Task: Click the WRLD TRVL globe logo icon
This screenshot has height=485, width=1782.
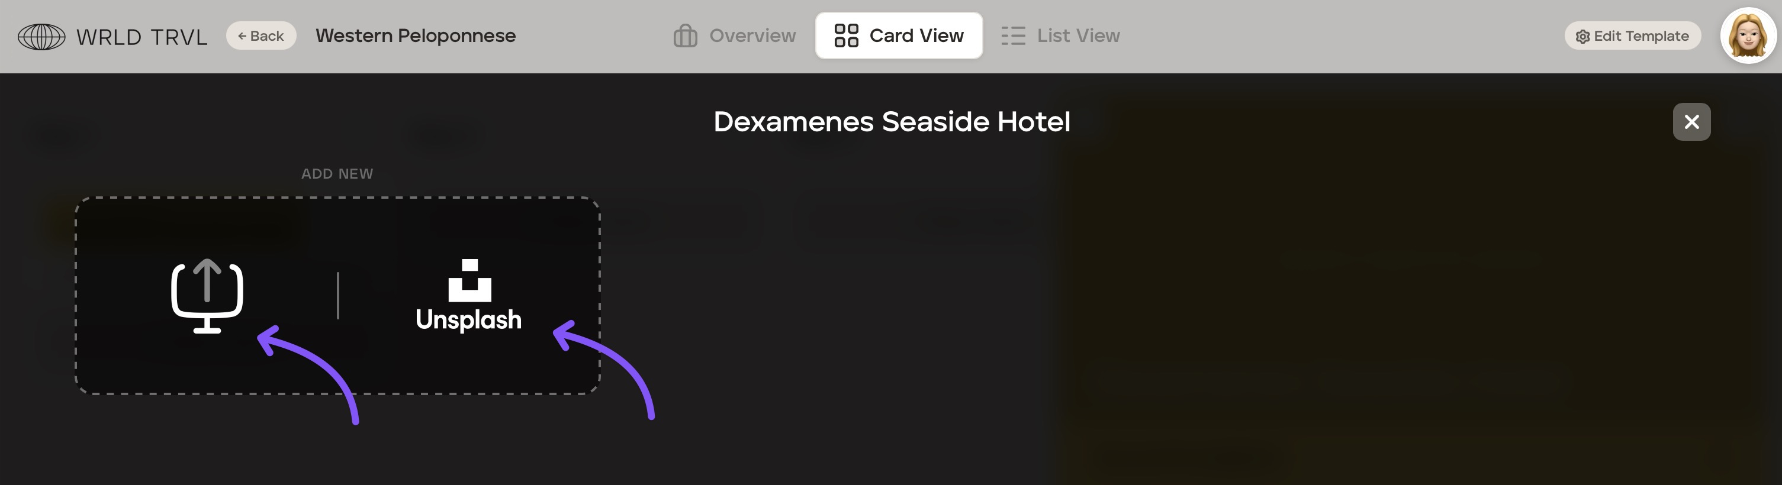Action: pyautogui.click(x=41, y=37)
